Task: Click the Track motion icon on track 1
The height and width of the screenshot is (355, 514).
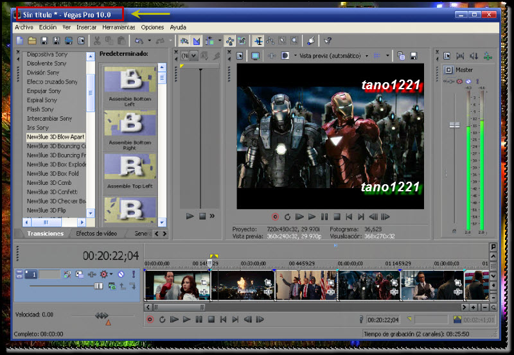Action: [79, 275]
